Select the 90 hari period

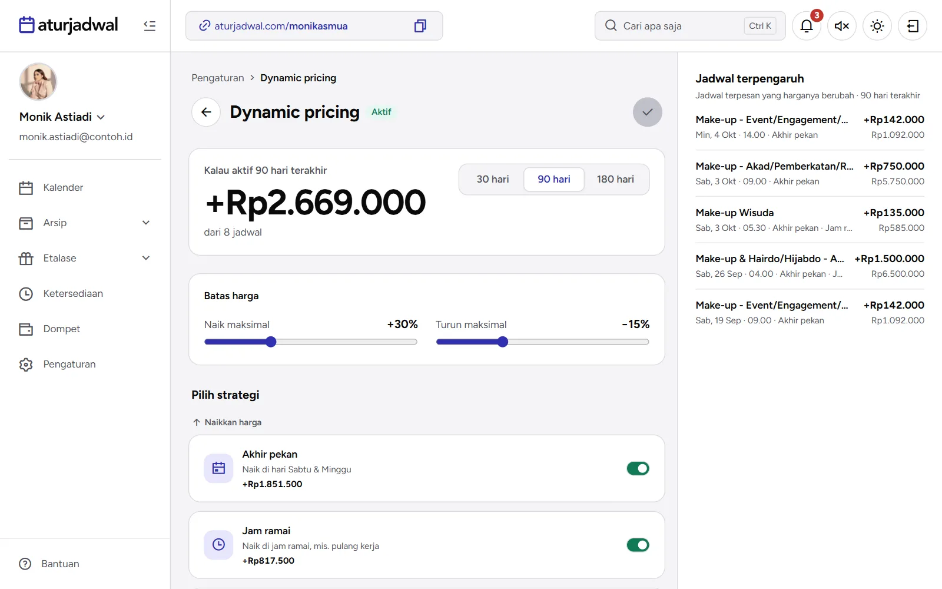554,179
